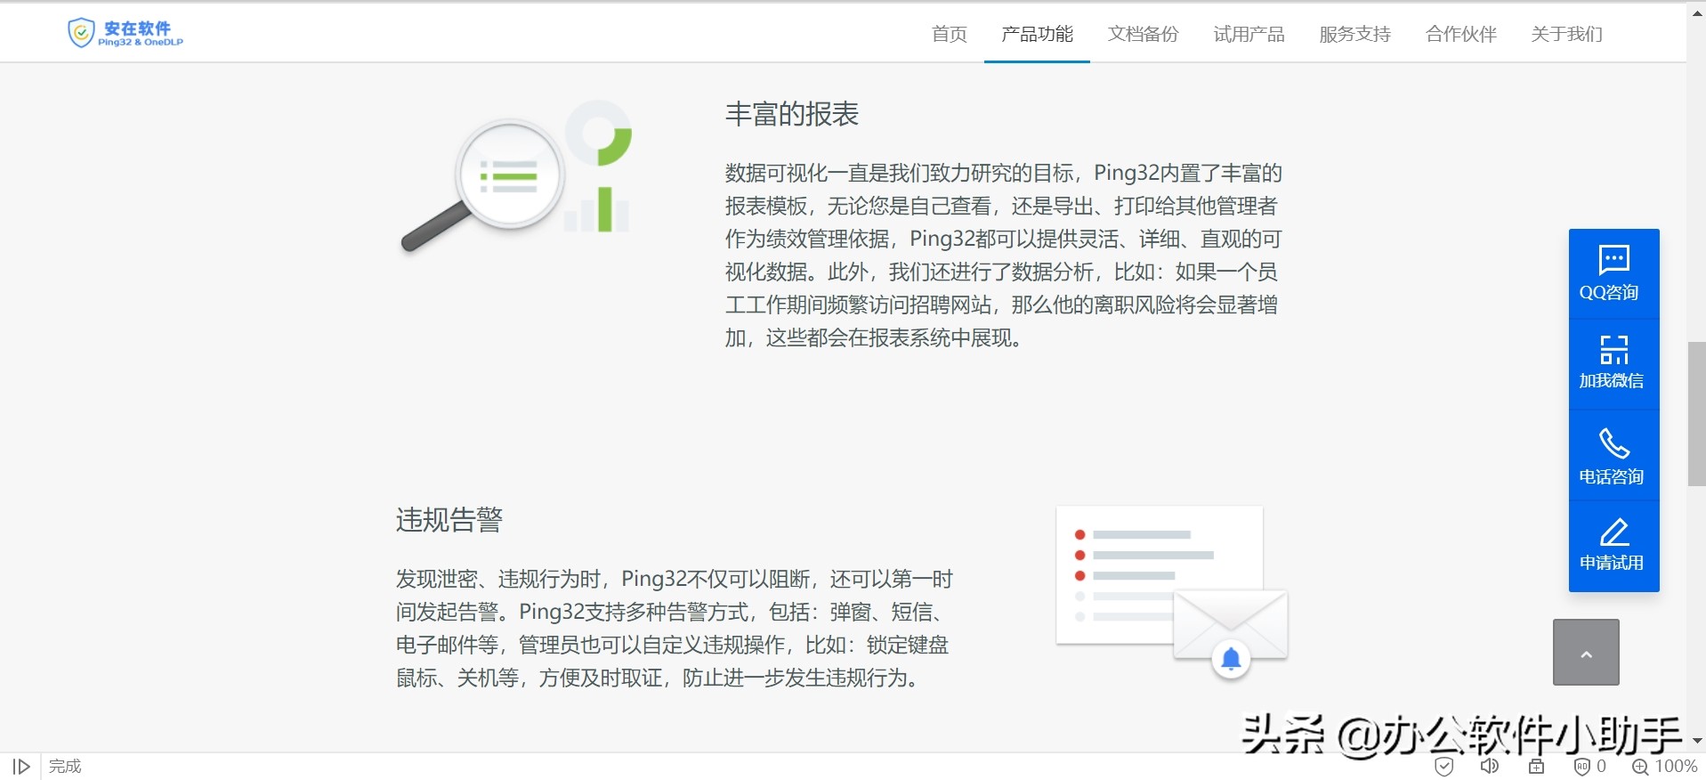Open the 100% zoom control

[x=1664, y=767]
